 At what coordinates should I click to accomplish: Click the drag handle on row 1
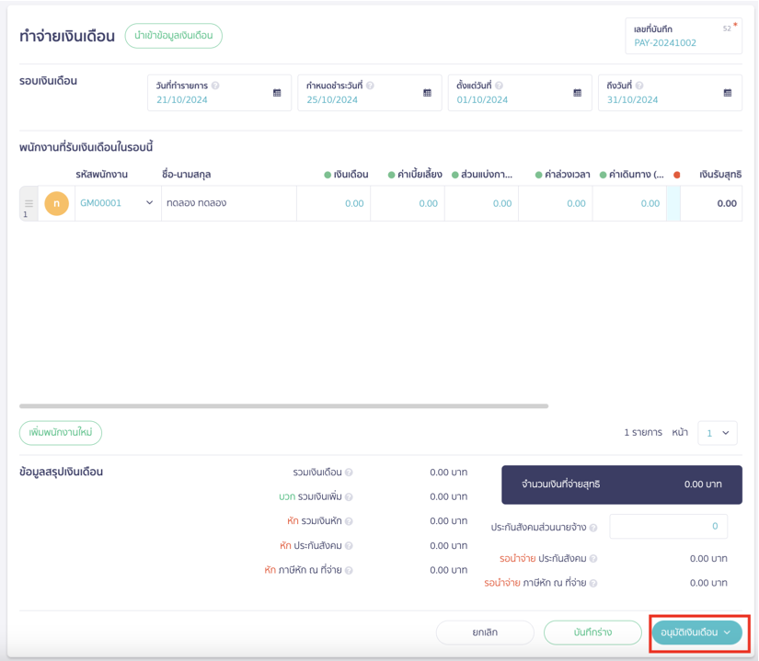tap(29, 203)
